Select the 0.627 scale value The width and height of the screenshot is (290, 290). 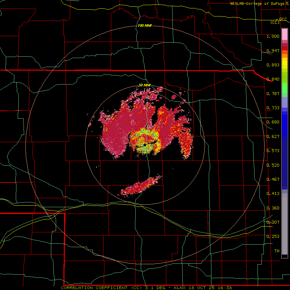[273, 137]
